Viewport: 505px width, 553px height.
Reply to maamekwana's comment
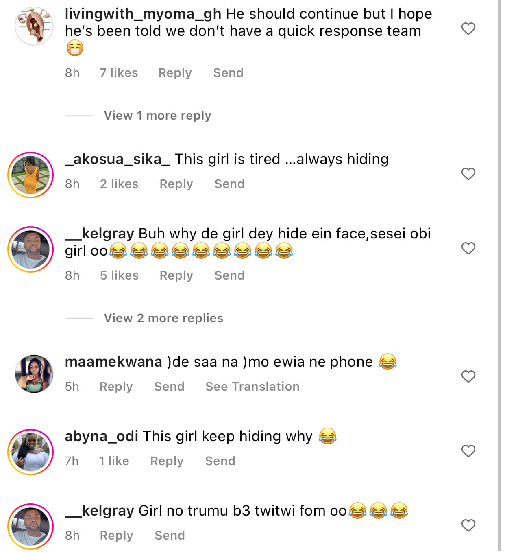pyautogui.click(x=116, y=387)
